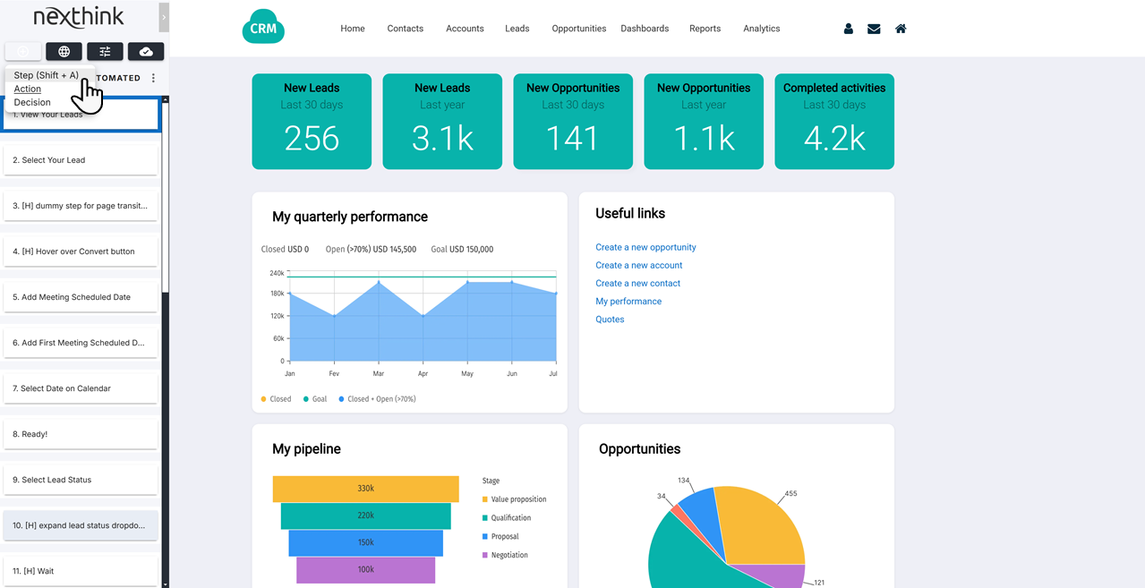The image size is (1145, 588).
Task: Toggle the 'Closed' series in chart legend
Action: point(276,399)
